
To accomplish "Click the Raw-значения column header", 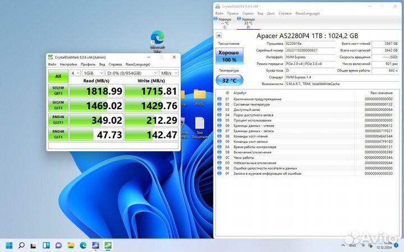I will tap(381, 93).
